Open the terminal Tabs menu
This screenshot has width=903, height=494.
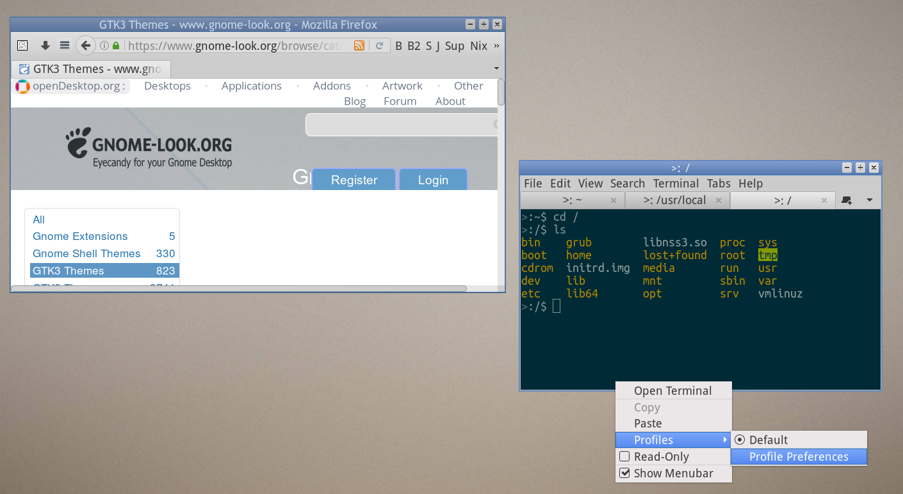coord(719,184)
